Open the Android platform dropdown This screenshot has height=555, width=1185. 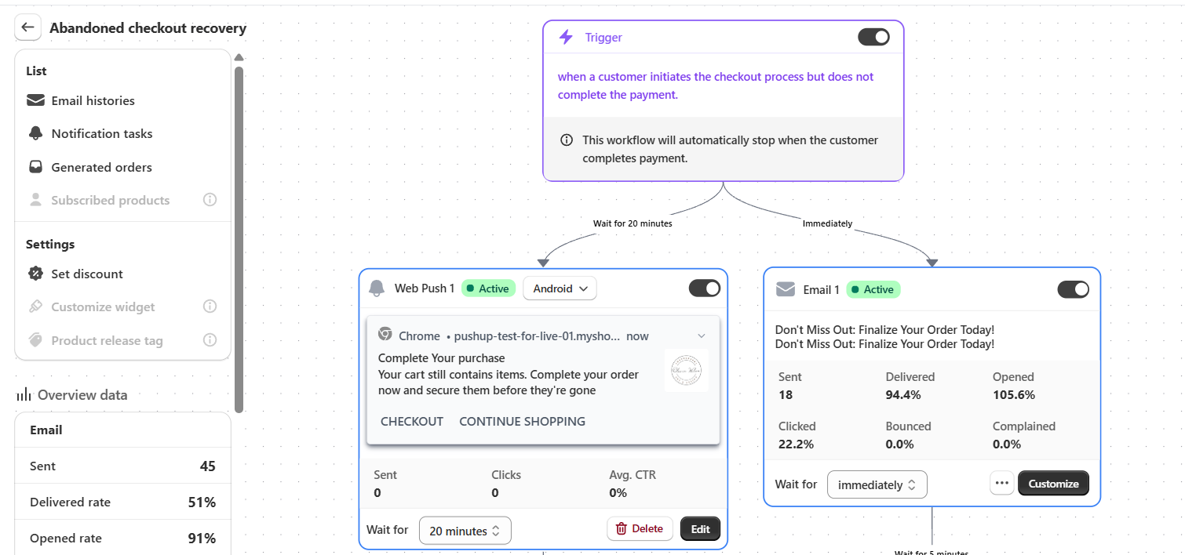tap(560, 288)
